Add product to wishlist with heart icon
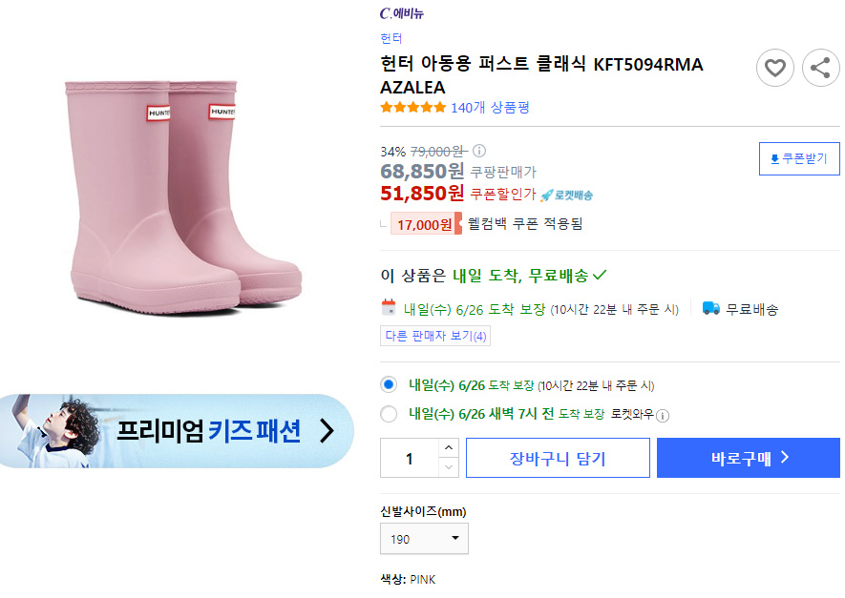 pos(775,68)
